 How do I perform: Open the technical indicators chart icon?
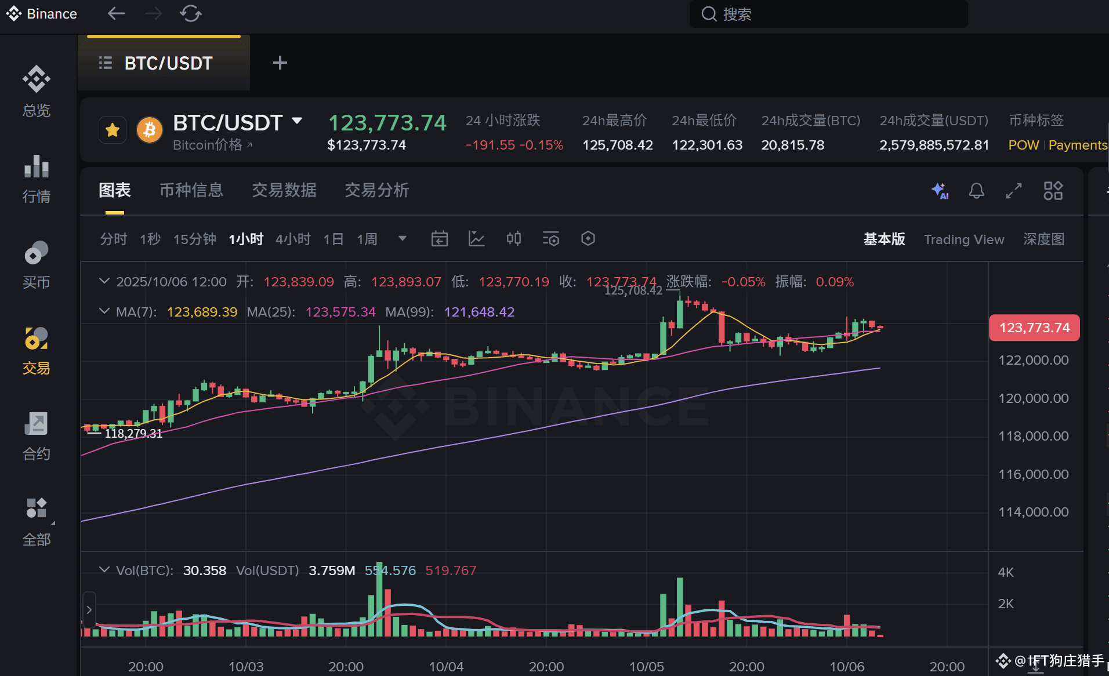point(477,238)
